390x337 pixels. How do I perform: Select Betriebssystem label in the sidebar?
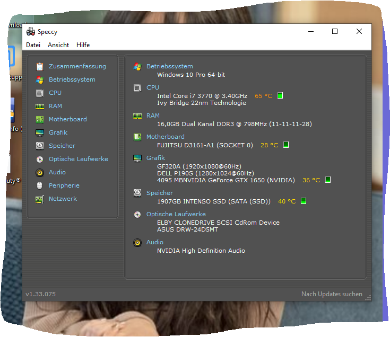pos(72,79)
